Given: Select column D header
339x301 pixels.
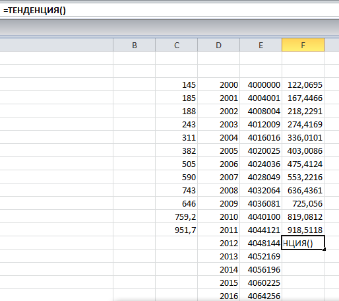Looking at the screenshot, I should pyautogui.click(x=219, y=45).
